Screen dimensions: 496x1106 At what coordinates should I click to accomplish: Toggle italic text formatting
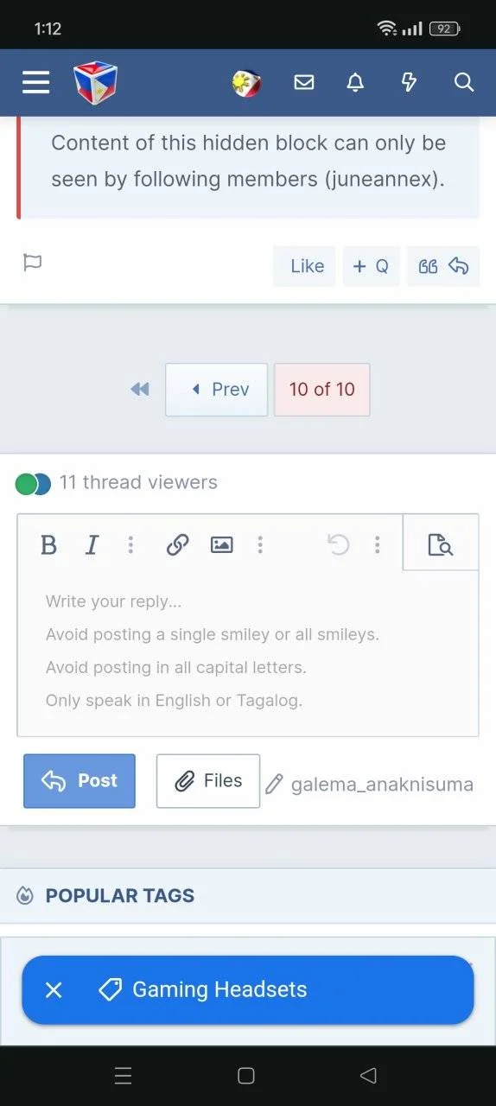[92, 545]
